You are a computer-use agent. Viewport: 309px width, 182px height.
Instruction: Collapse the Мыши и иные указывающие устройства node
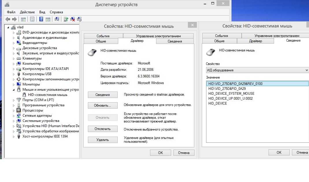[14, 90]
